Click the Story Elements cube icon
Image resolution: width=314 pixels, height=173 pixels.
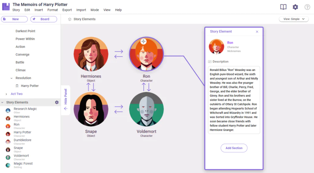point(70,19)
